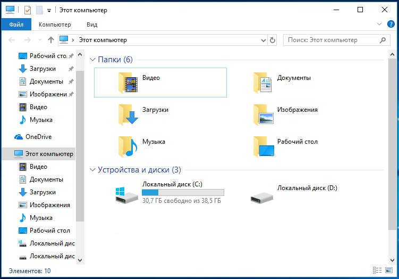Select the Windows local disk in the tree

point(47,243)
